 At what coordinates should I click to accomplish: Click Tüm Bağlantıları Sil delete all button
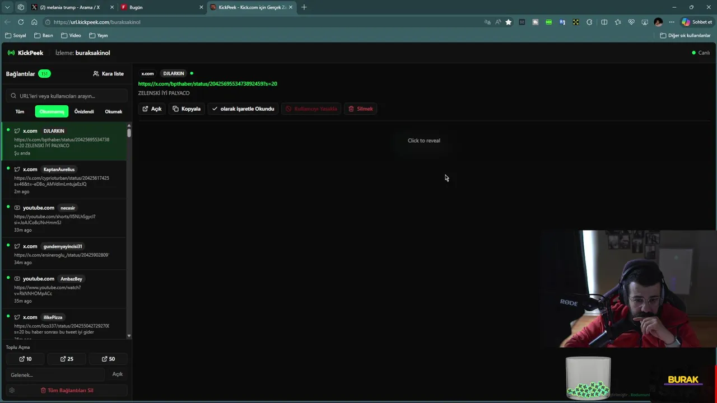coord(67,390)
